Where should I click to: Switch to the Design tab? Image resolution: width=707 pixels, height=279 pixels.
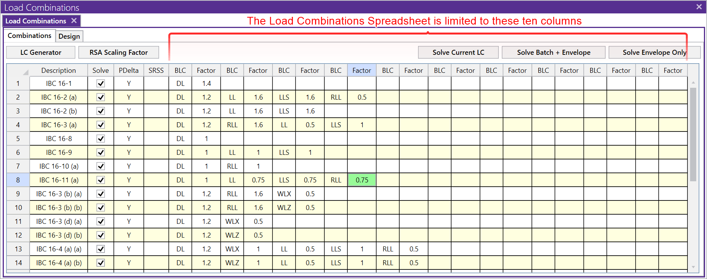69,36
